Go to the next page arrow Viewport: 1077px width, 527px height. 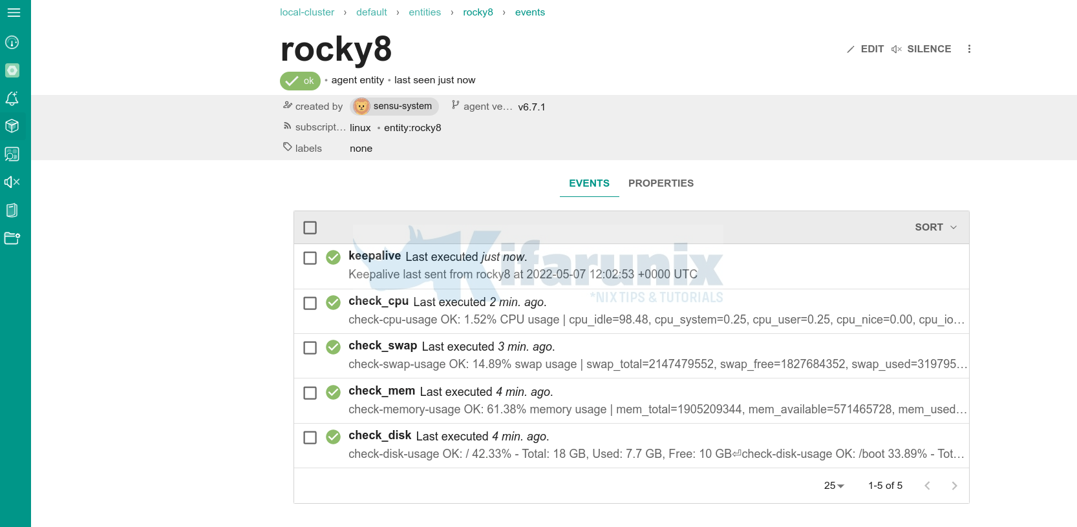(x=955, y=486)
